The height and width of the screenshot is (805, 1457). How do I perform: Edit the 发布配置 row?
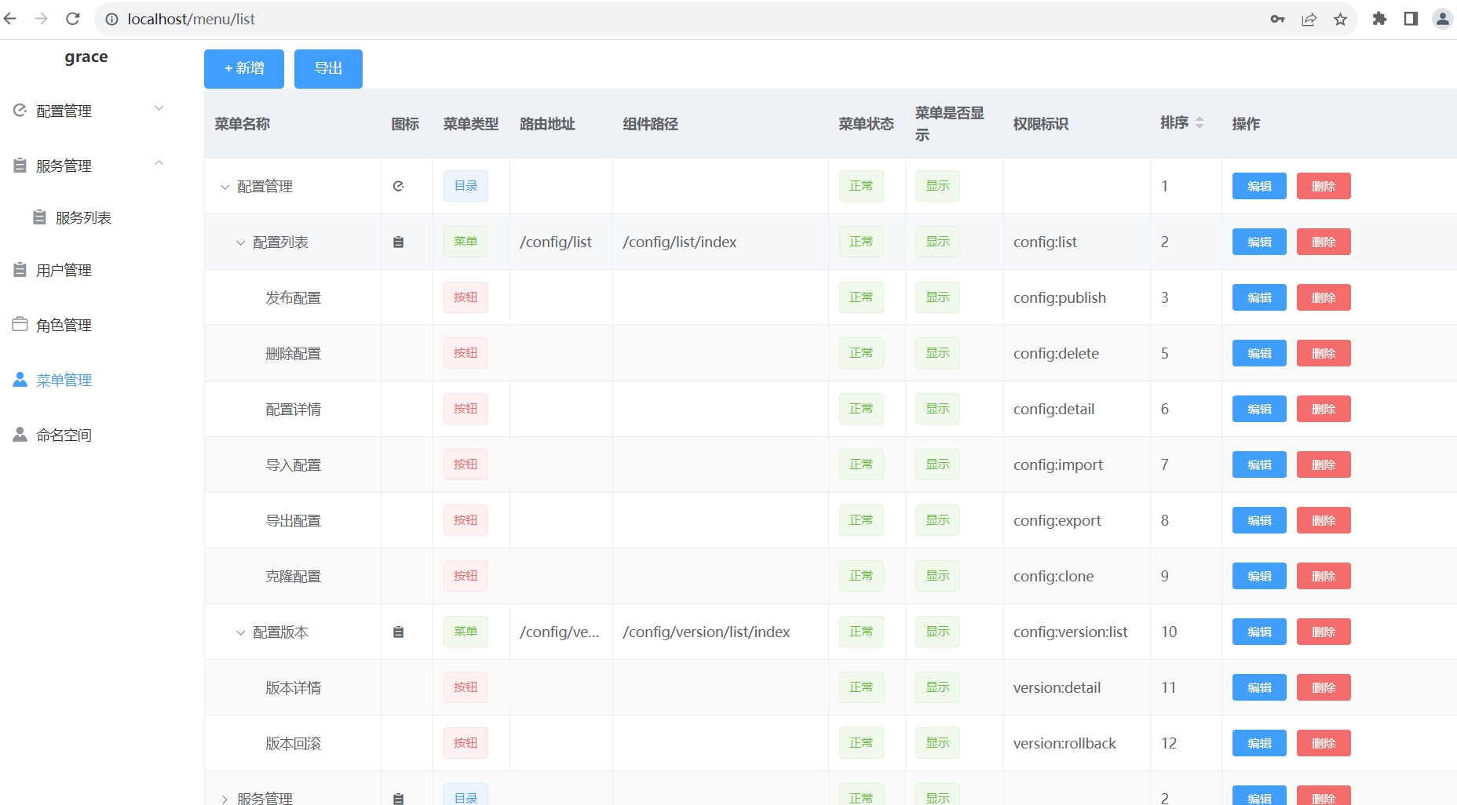1259,297
